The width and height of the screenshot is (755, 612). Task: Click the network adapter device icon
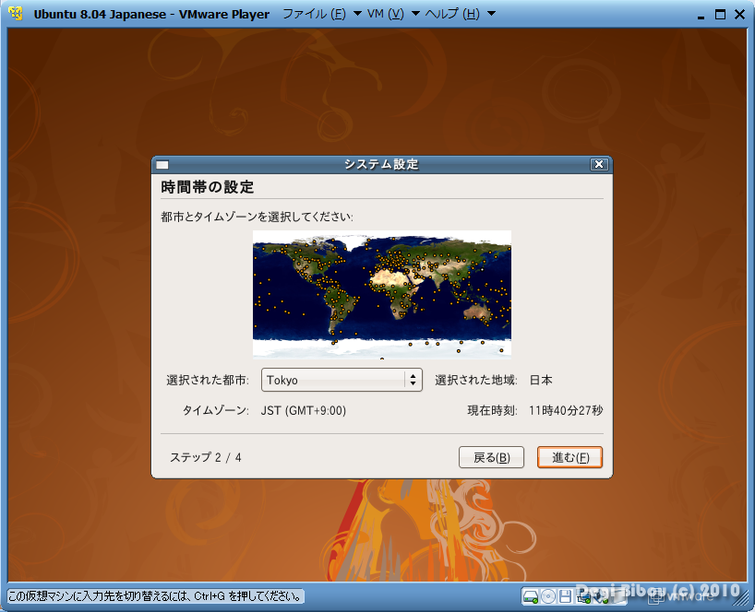(583, 596)
